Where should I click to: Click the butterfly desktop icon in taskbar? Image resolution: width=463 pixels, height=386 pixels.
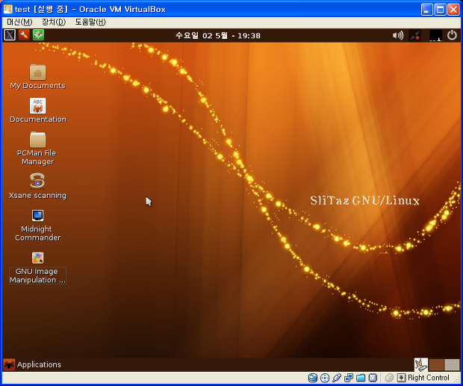(421, 365)
